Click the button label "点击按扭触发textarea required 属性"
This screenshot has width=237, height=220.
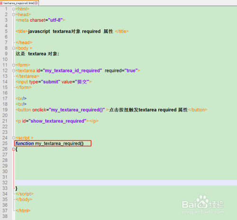point(148,110)
